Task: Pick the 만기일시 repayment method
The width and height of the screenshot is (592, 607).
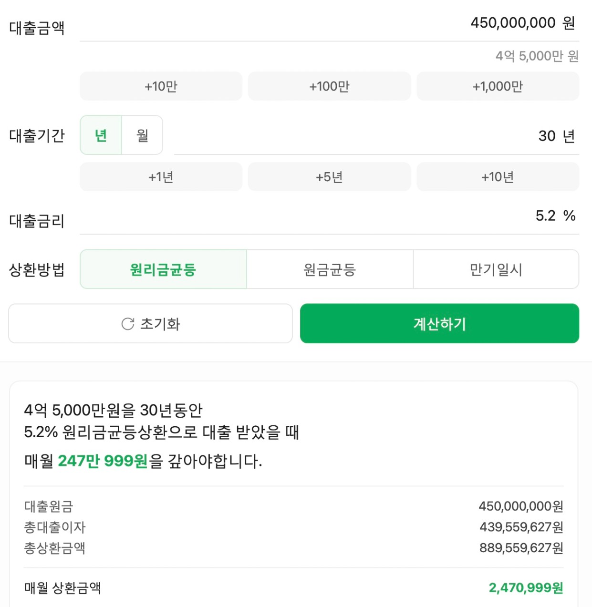Action: pyautogui.click(x=496, y=269)
